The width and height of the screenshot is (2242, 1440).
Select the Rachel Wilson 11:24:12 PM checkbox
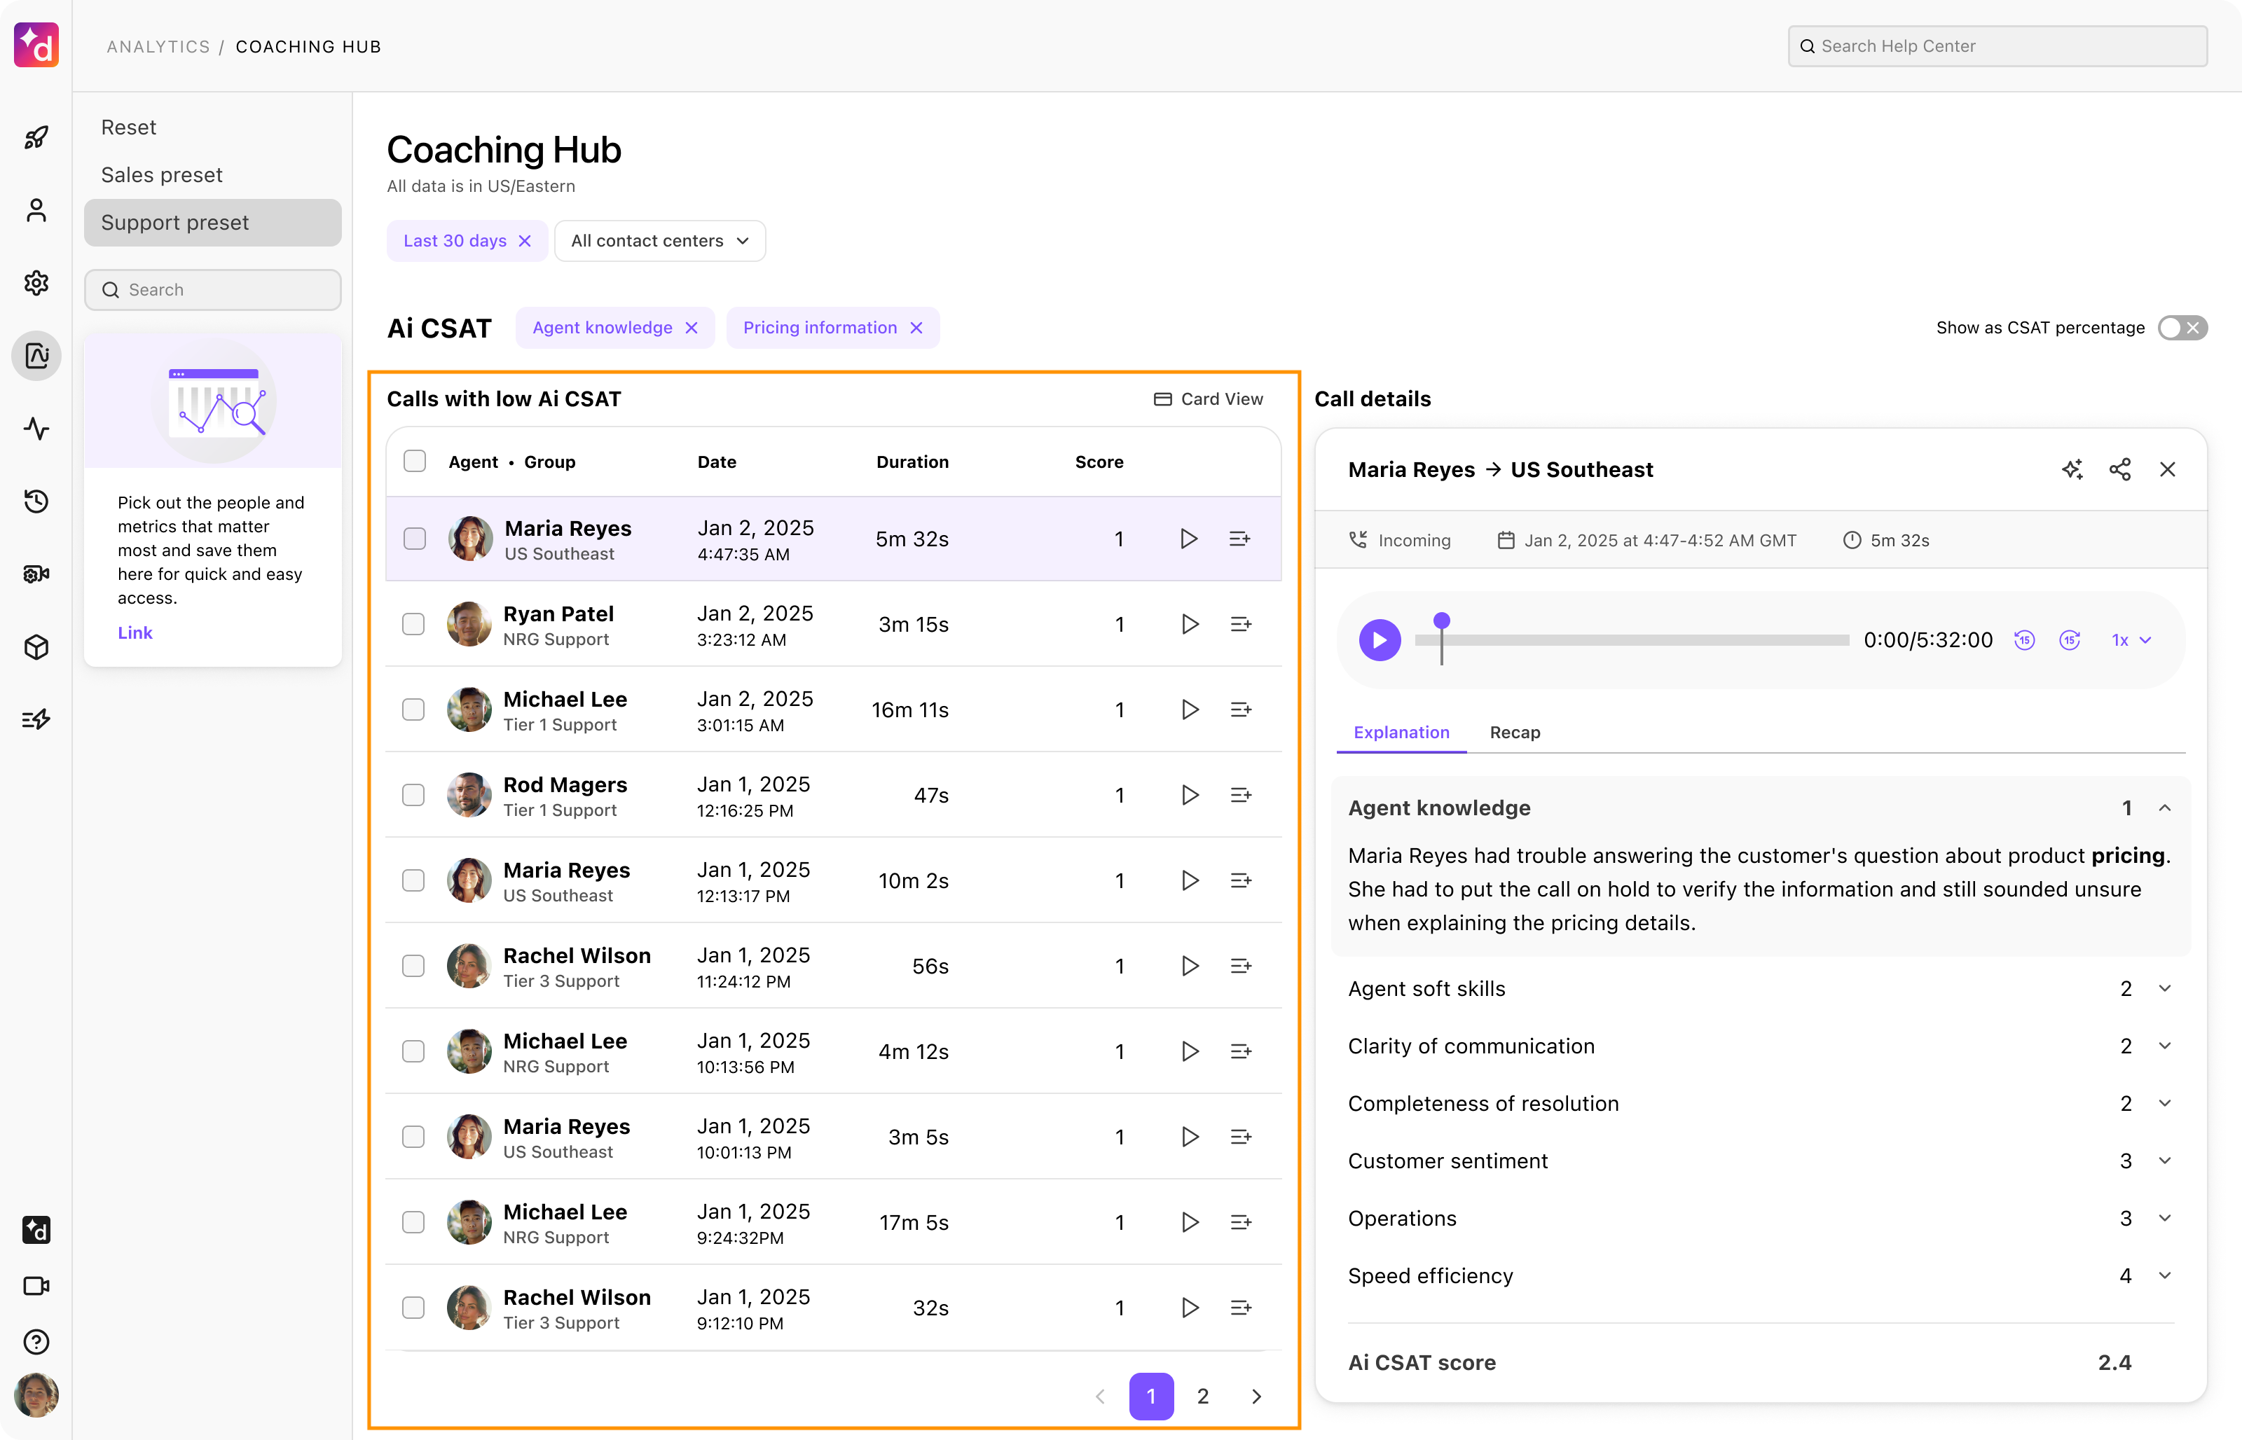click(x=413, y=966)
